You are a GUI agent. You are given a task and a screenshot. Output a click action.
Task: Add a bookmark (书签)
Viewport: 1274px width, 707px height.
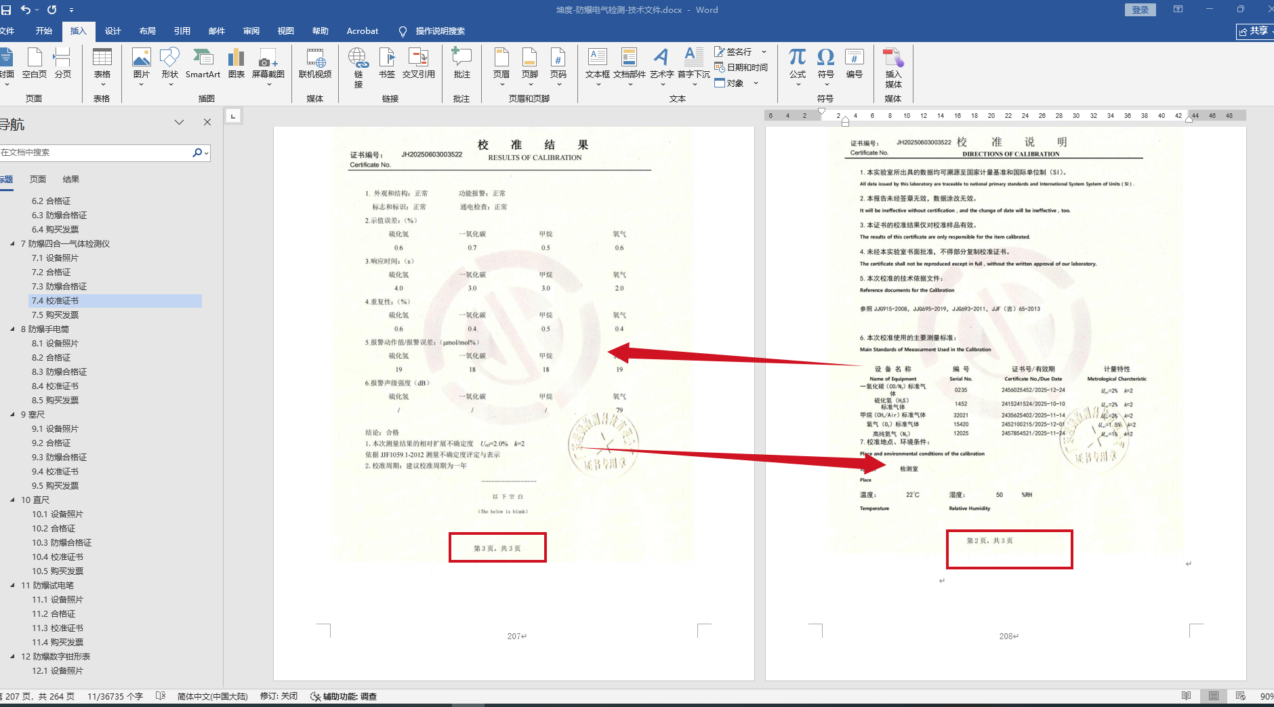[x=387, y=64]
